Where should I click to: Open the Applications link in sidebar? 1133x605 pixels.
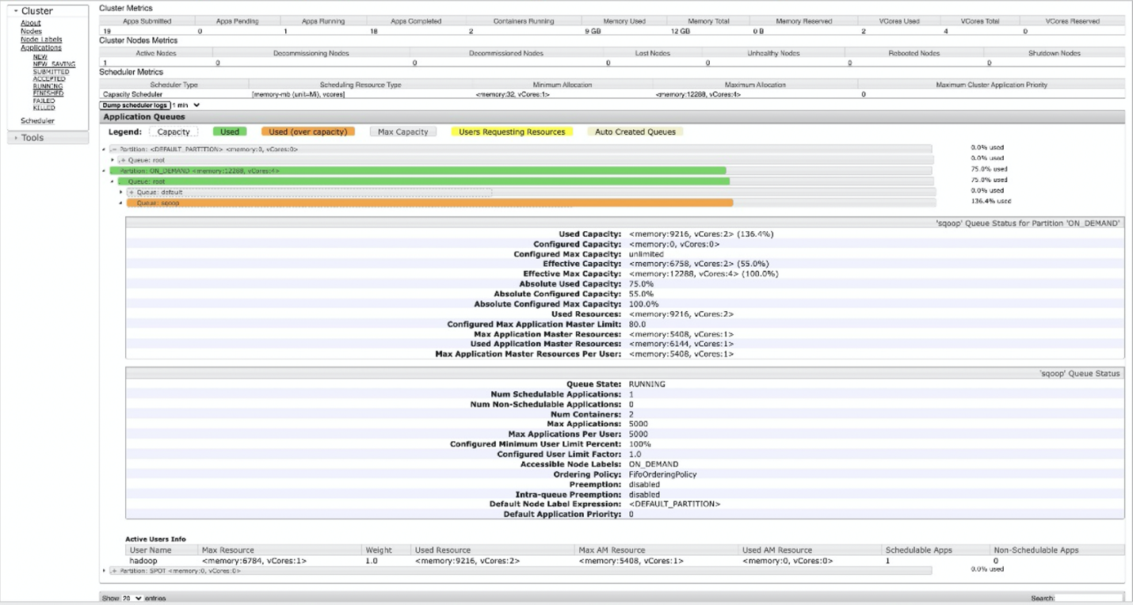41,48
